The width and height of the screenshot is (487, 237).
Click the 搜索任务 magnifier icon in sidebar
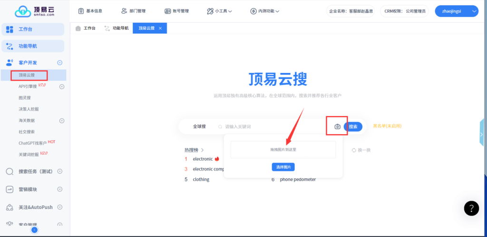[10, 172]
